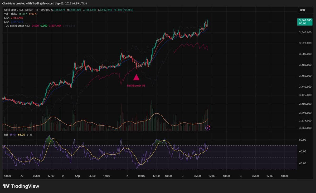The image size is (316, 193).
Task: Click the high price H3,565.805 in legend
Action: [74, 10]
